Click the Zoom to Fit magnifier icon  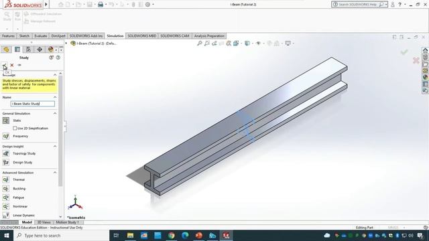pos(200,43)
